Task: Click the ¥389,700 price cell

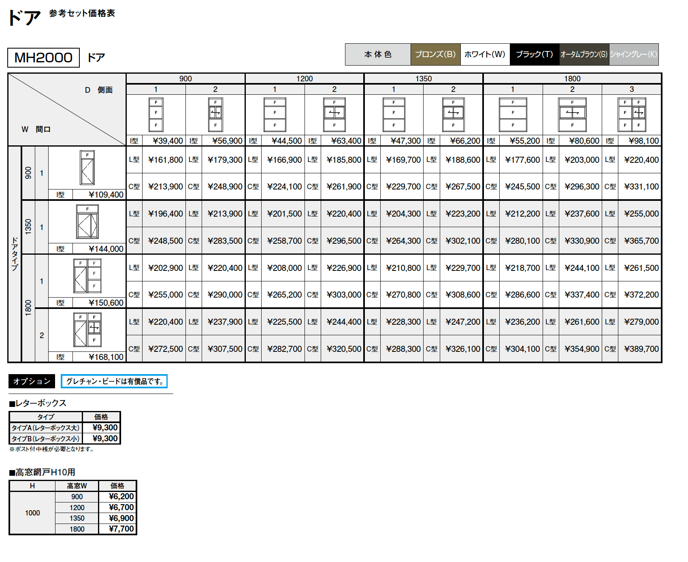Action: click(641, 349)
